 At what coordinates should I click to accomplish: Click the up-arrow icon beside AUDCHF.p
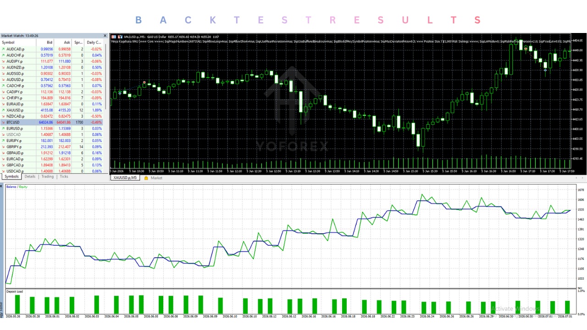click(x=3, y=55)
